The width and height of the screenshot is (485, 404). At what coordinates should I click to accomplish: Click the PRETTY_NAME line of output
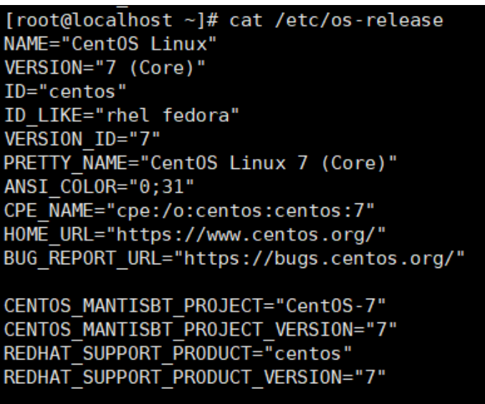[200, 163]
